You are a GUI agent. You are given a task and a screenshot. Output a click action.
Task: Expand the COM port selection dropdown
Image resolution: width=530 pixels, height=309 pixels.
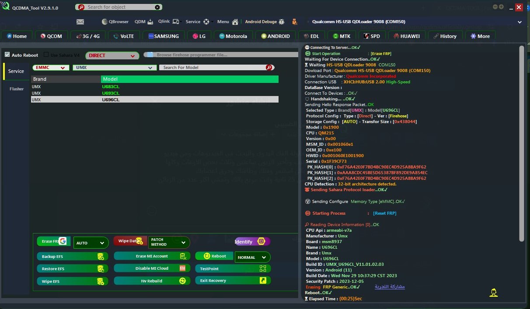point(520,22)
